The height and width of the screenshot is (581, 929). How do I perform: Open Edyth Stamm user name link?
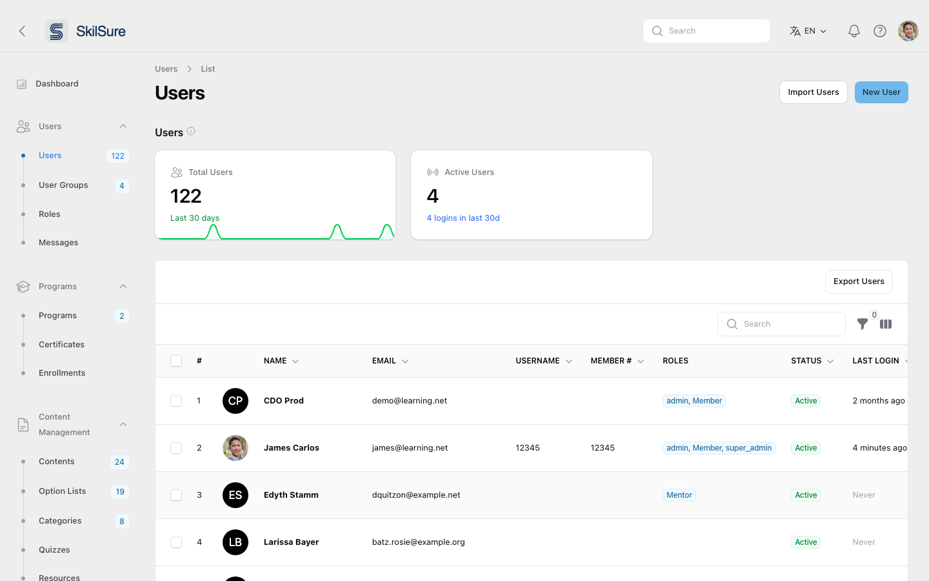coord(291,495)
